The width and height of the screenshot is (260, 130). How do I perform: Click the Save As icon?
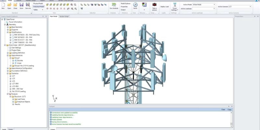[28, 6]
